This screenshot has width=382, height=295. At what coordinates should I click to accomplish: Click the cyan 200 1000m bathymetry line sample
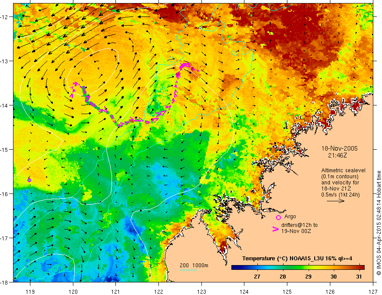tap(188, 270)
